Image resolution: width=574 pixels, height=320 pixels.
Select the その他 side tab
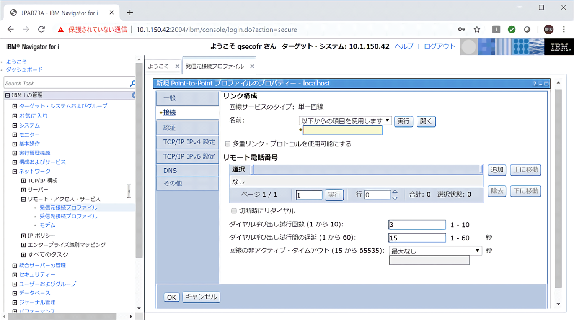click(x=188, y=184)
